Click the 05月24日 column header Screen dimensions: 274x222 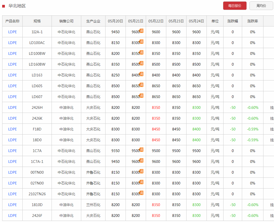tap(197, 21)
